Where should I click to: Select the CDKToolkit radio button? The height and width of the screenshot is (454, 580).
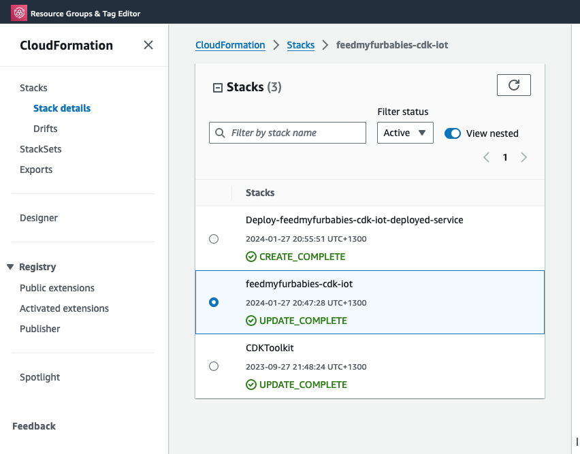click(214, 366)
